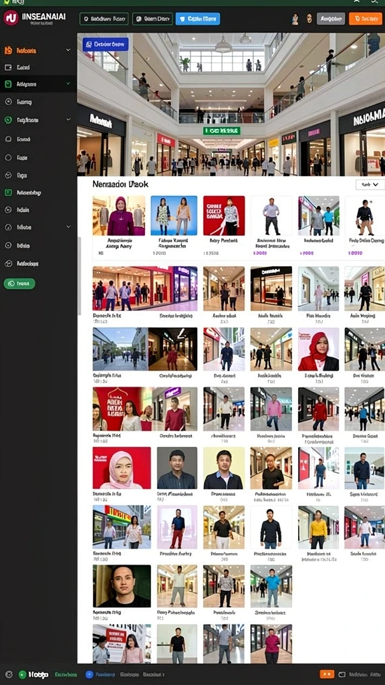Click the orange icon of the highlighted sidebar item
The height and width of the screenshot is (685, 385).
(x=8, y=50)
